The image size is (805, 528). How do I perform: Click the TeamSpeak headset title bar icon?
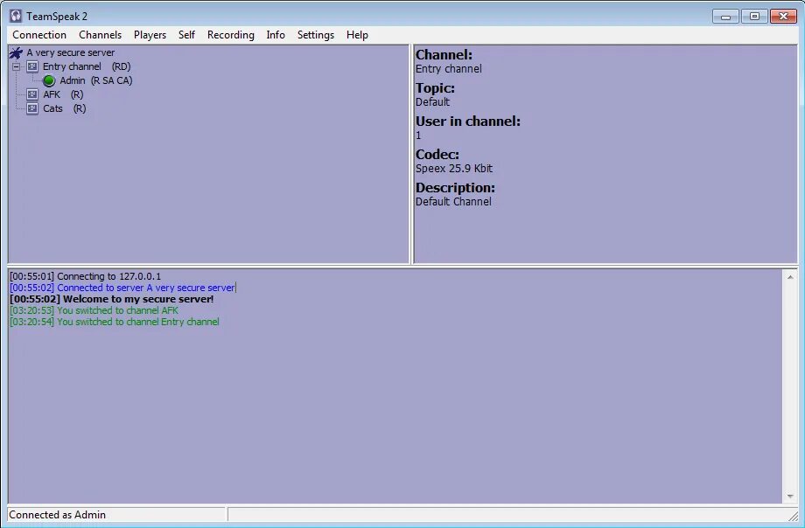click(16, 16)
